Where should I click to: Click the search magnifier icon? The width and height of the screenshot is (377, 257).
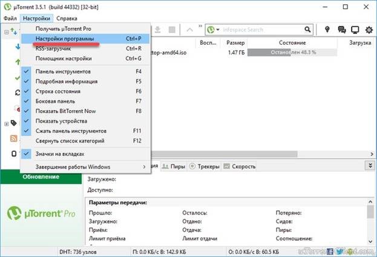click(307, 30)
